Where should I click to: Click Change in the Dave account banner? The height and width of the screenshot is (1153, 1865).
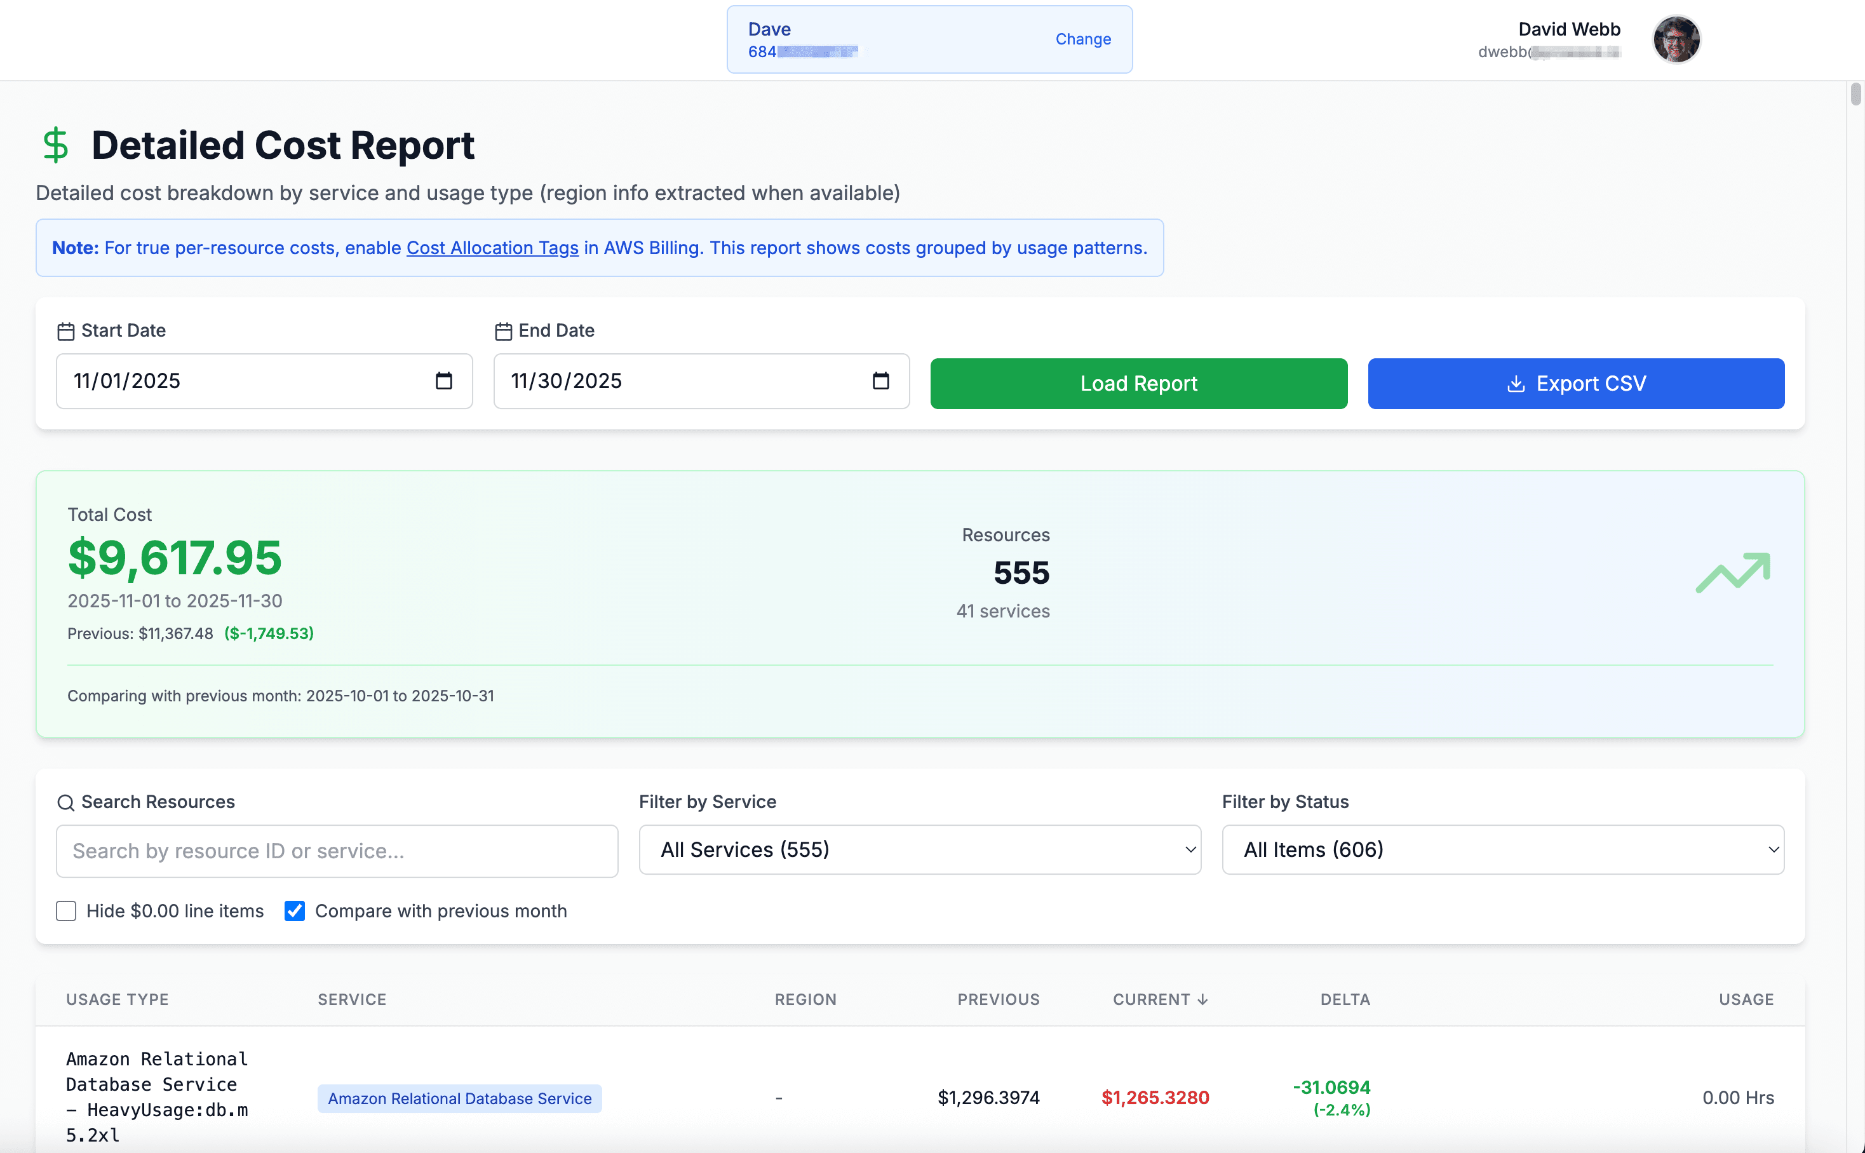pos(1084,39)
